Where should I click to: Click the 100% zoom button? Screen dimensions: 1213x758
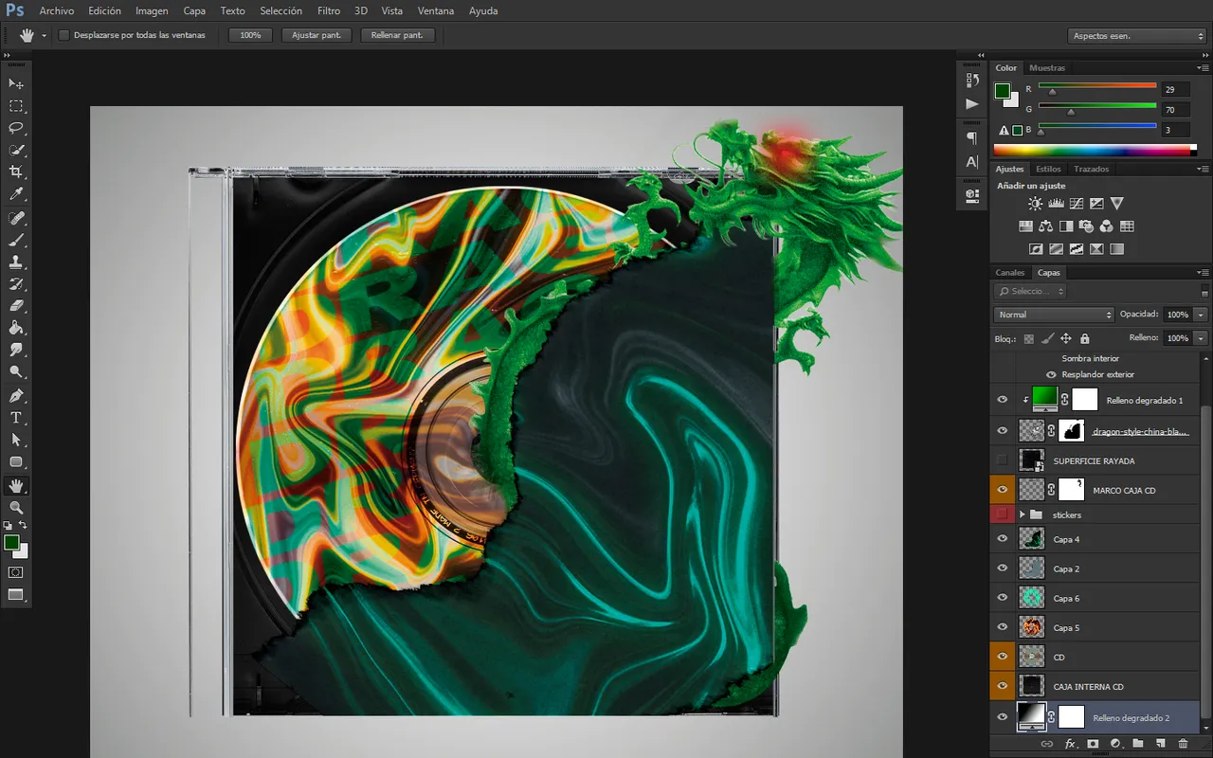coord(250,35)
